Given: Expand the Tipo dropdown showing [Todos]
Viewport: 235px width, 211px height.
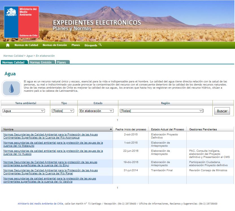Looking at the screenshot, I should click(63, 111).
